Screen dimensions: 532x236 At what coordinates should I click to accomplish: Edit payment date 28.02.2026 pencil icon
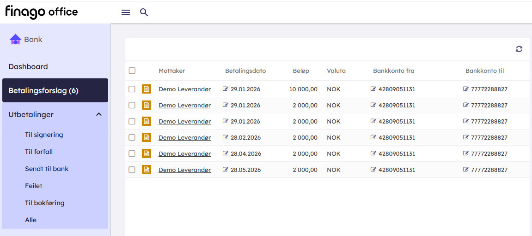(226, 137)
